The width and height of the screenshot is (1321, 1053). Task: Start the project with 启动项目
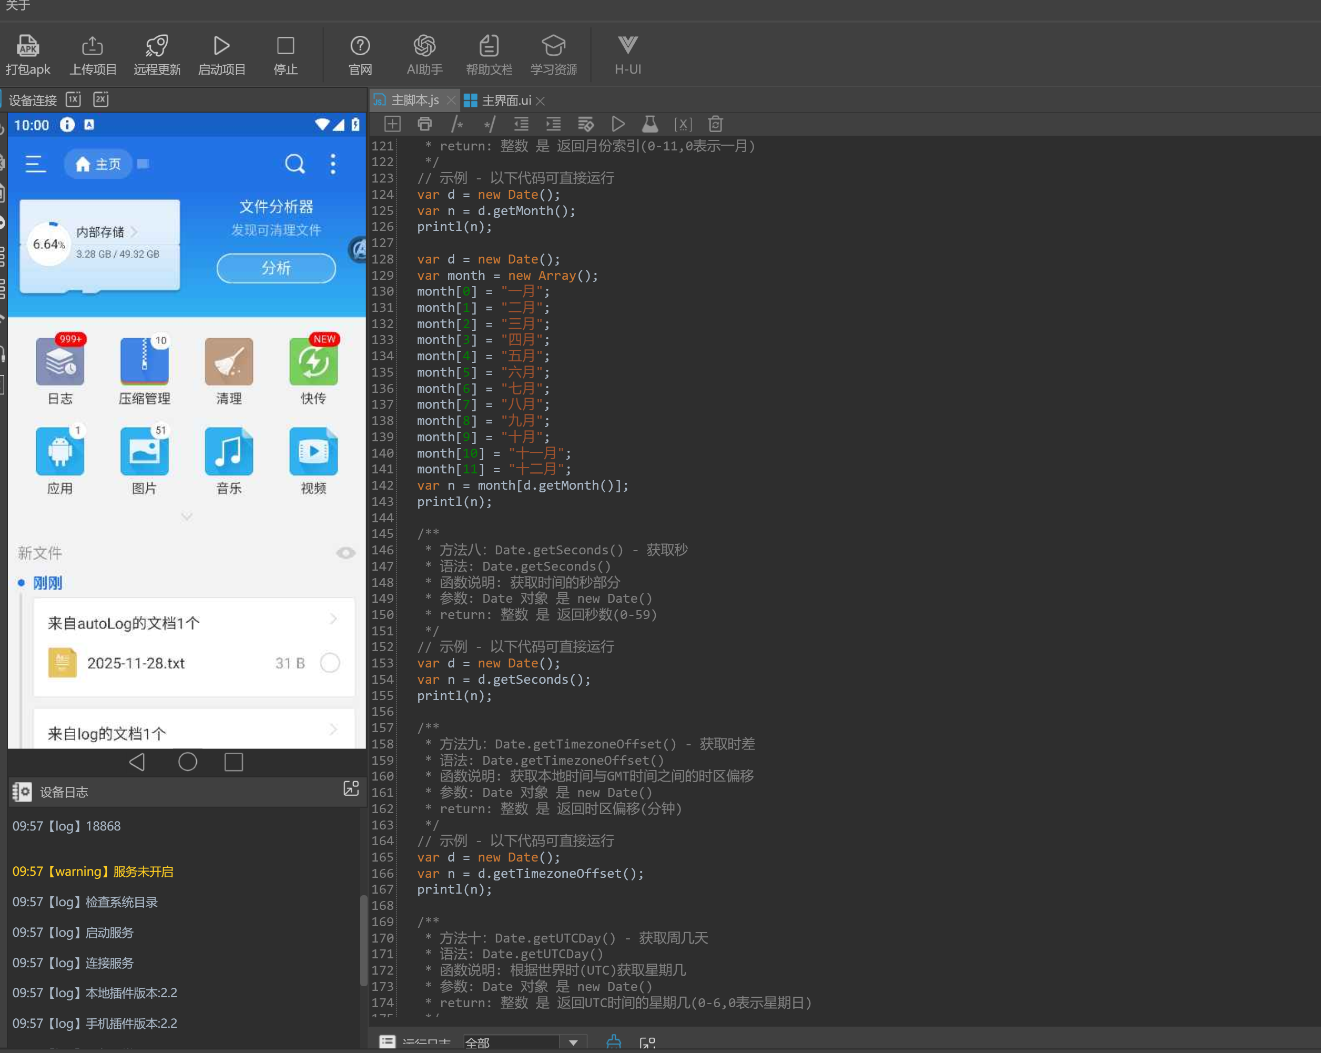tap(221, 46)
